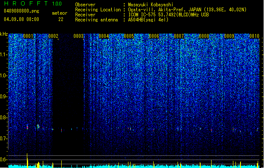This screenshot has width=264, height=168.
Task: Click the 0.6 kHz axis label
Action: (x=4, y=160)
